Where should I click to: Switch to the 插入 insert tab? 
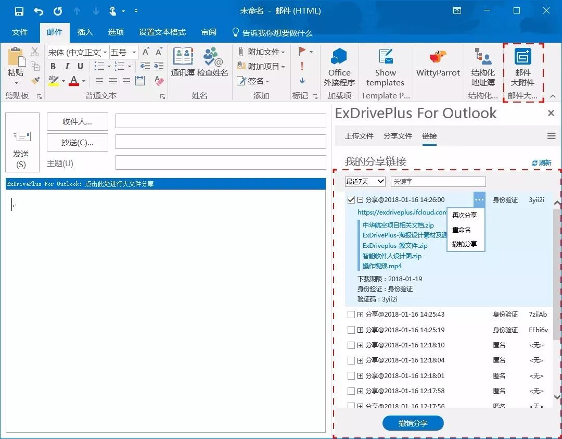click(85, 32)
